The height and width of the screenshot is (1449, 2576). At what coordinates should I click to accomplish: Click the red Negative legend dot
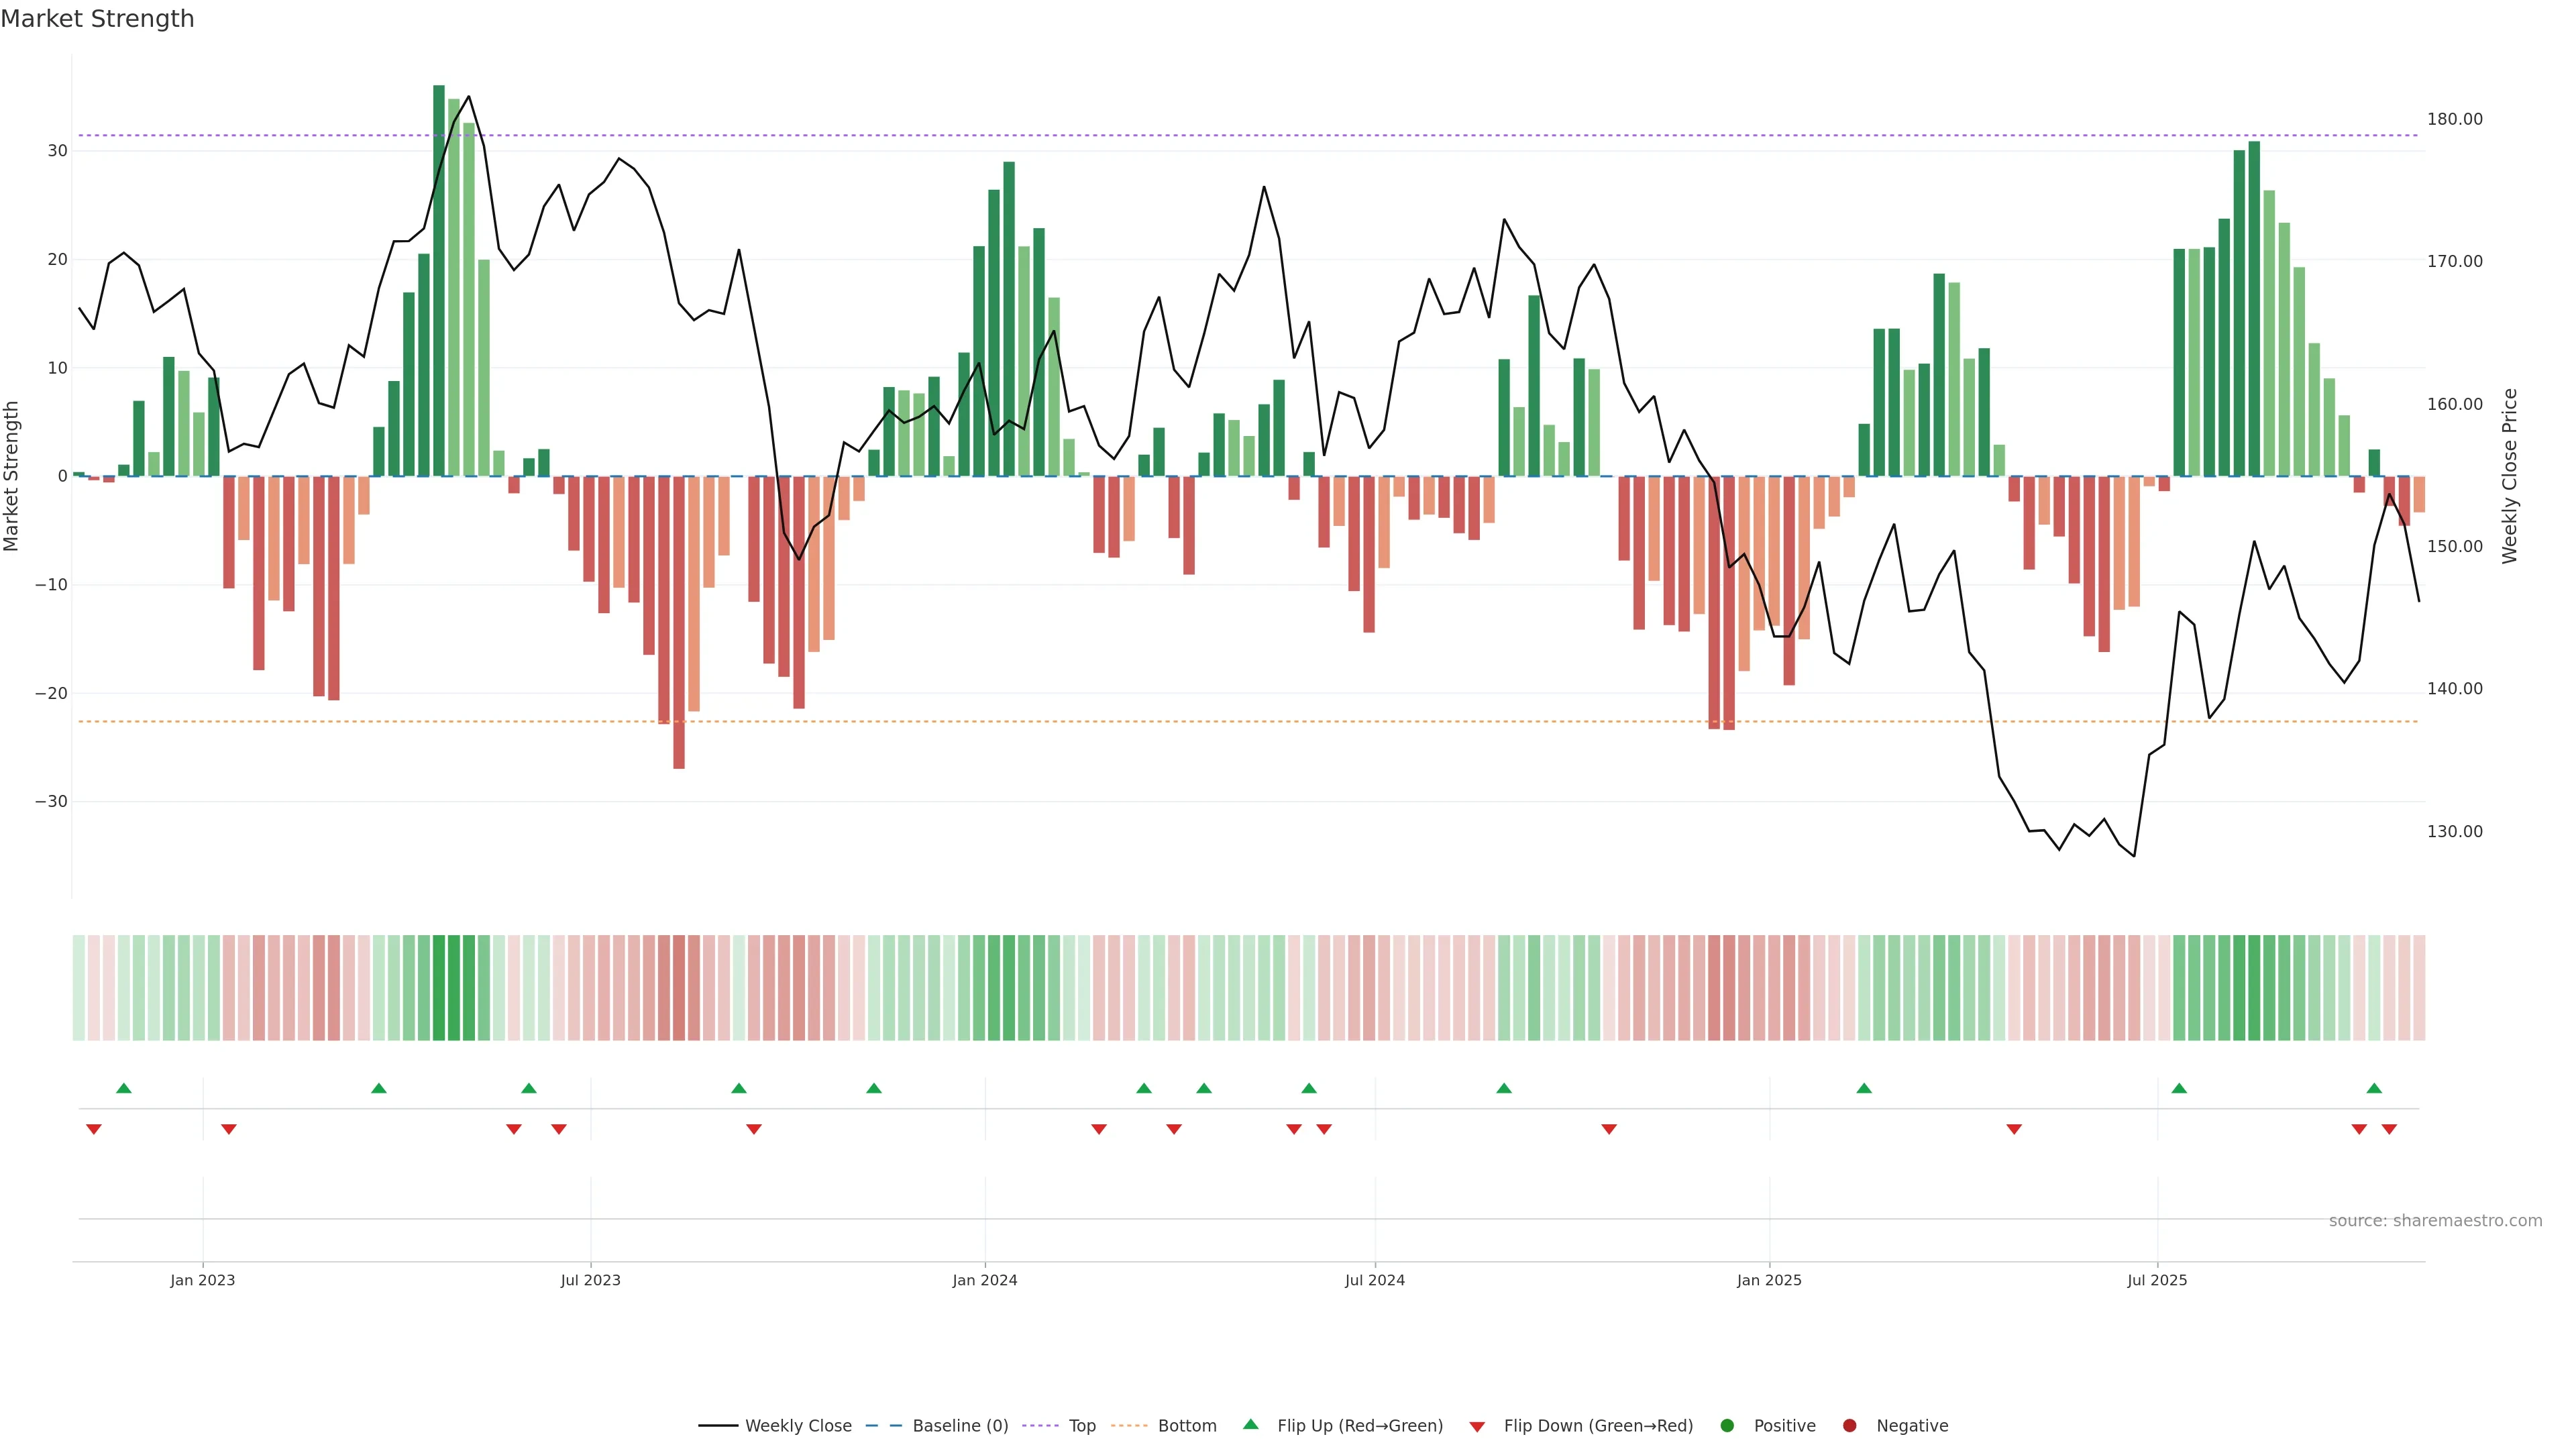click(x=1849, y=1425)
